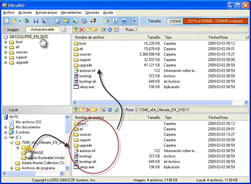Open the arrow next to the Open icon
The width and height of the screenshot is (251, 184).
click(x=20, y=21)
